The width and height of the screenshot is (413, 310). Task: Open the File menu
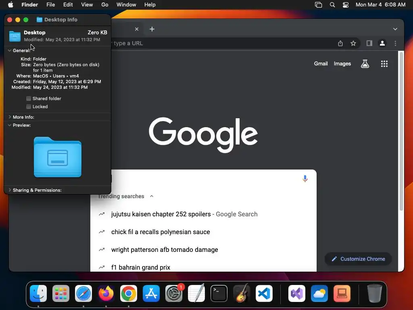pos(50,5)
